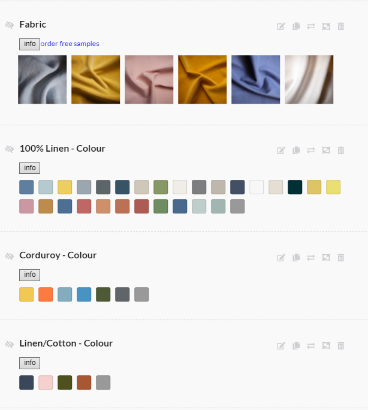Select the orange swatch in Corduroy colours
This screenshot has height=410, width=368.
click(x=46, y=294)
